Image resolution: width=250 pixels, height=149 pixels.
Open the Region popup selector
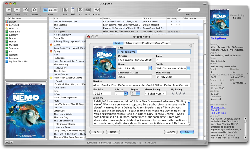(x=135, y=93)
